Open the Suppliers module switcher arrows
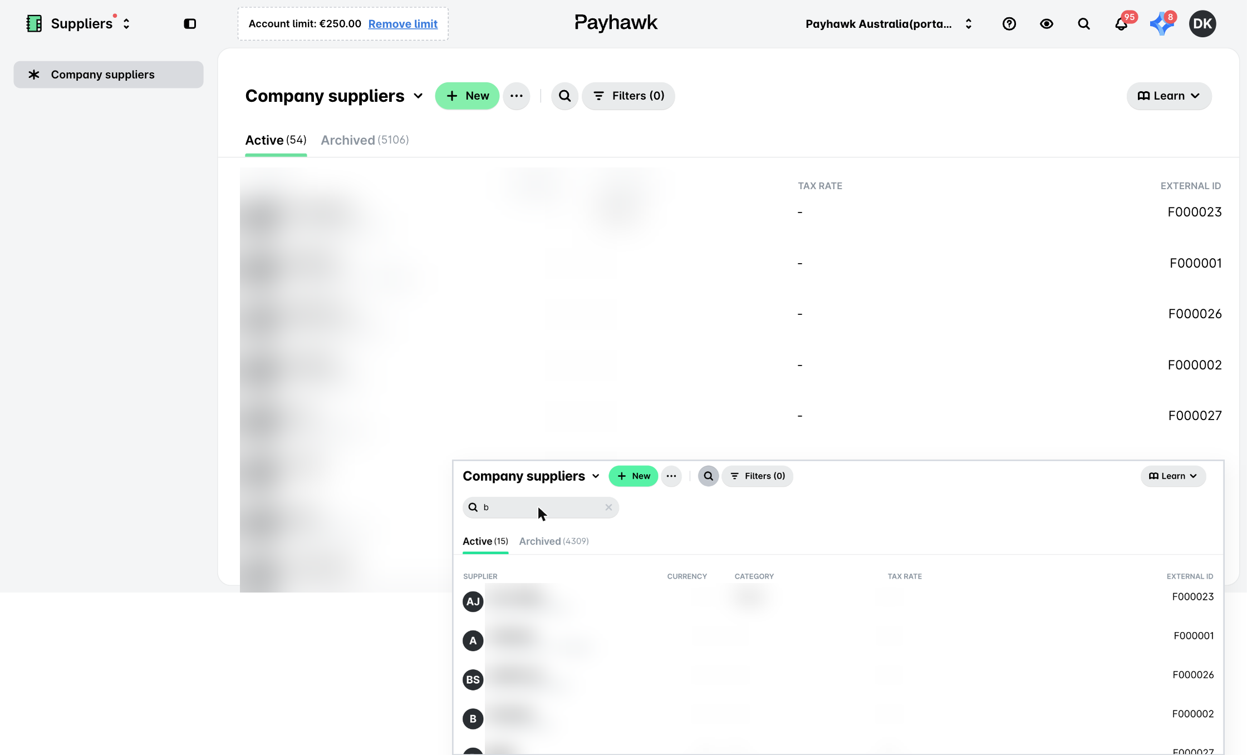 click(x=126, y=24)
